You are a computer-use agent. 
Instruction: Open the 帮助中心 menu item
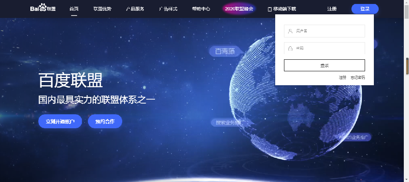coord(201,9)
